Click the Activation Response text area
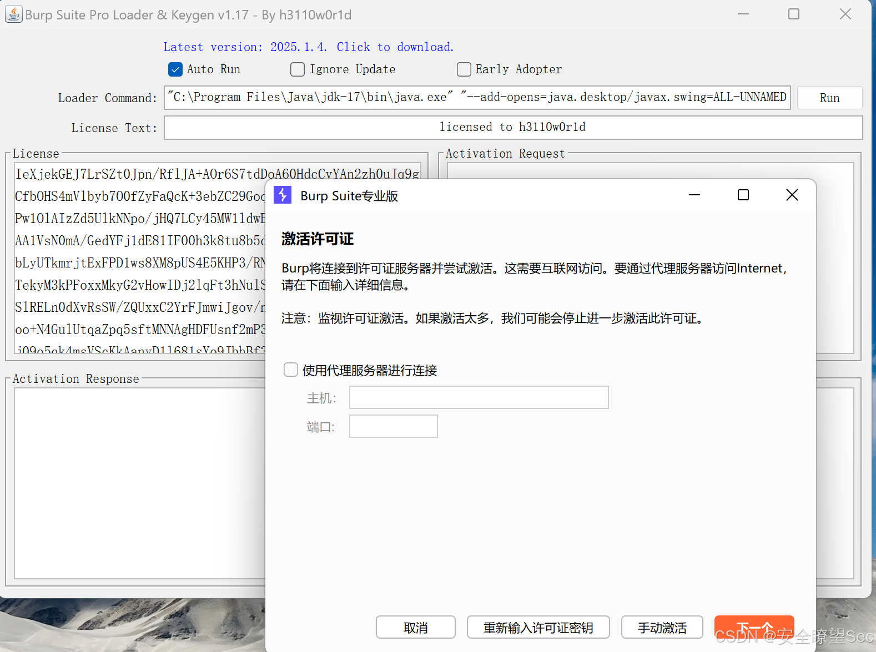876x652 pixels. 139,483
